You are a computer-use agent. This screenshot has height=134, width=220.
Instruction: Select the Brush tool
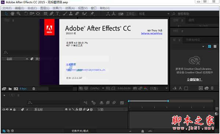click(x=65, y=14)
